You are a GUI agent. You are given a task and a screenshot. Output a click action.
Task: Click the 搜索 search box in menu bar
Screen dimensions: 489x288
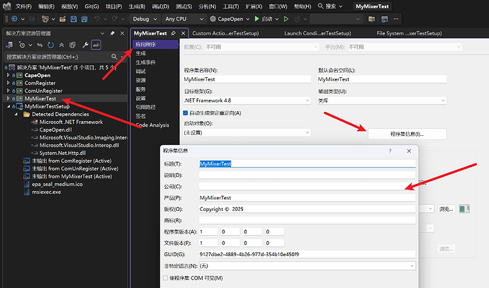330,6
